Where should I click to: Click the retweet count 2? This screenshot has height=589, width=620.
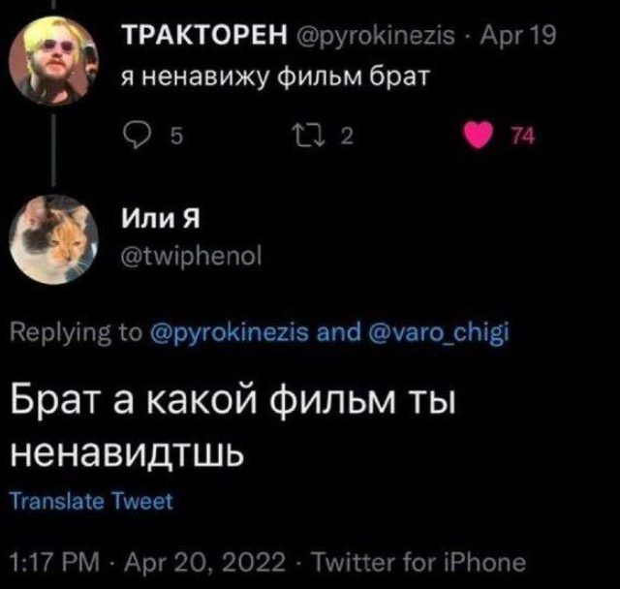tap(346, 139)
